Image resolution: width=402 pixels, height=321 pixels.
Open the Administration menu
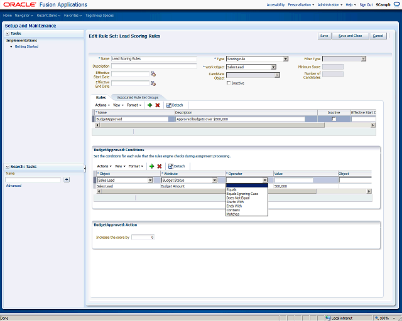(x=330, y=4)
